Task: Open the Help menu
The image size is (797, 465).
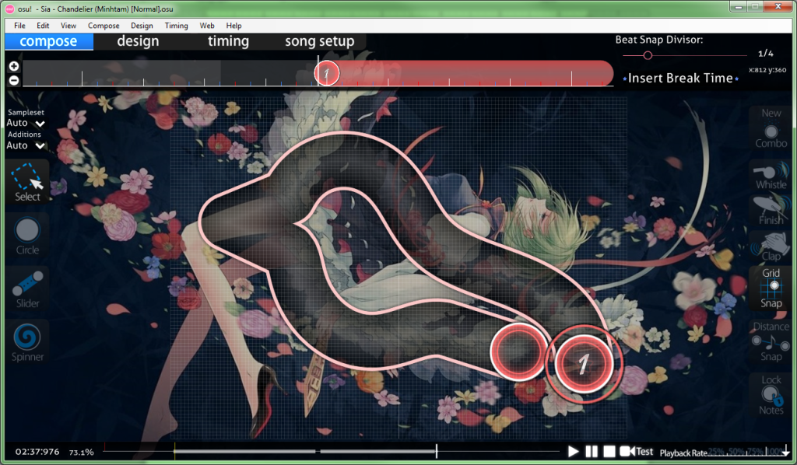Action: (x=233, y=26)
